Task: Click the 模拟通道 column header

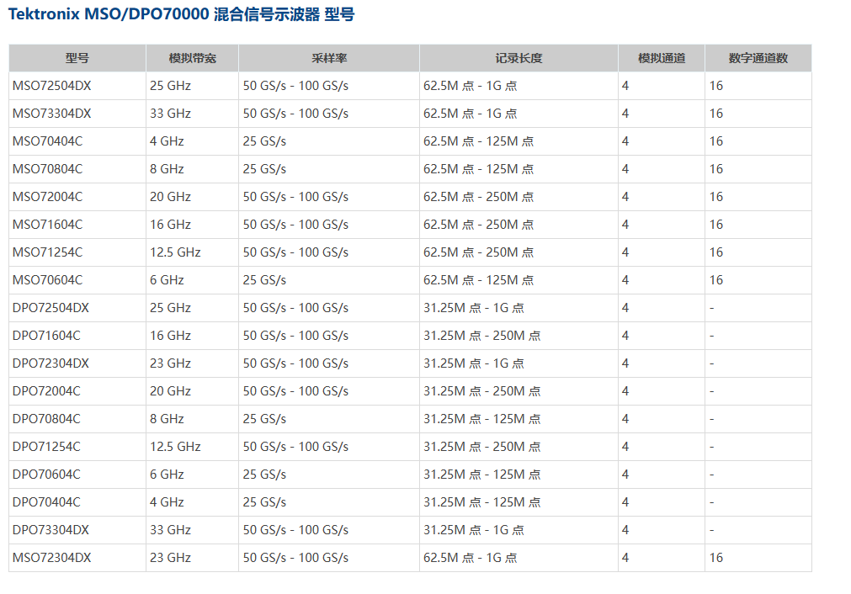Action: coord(661,58)
